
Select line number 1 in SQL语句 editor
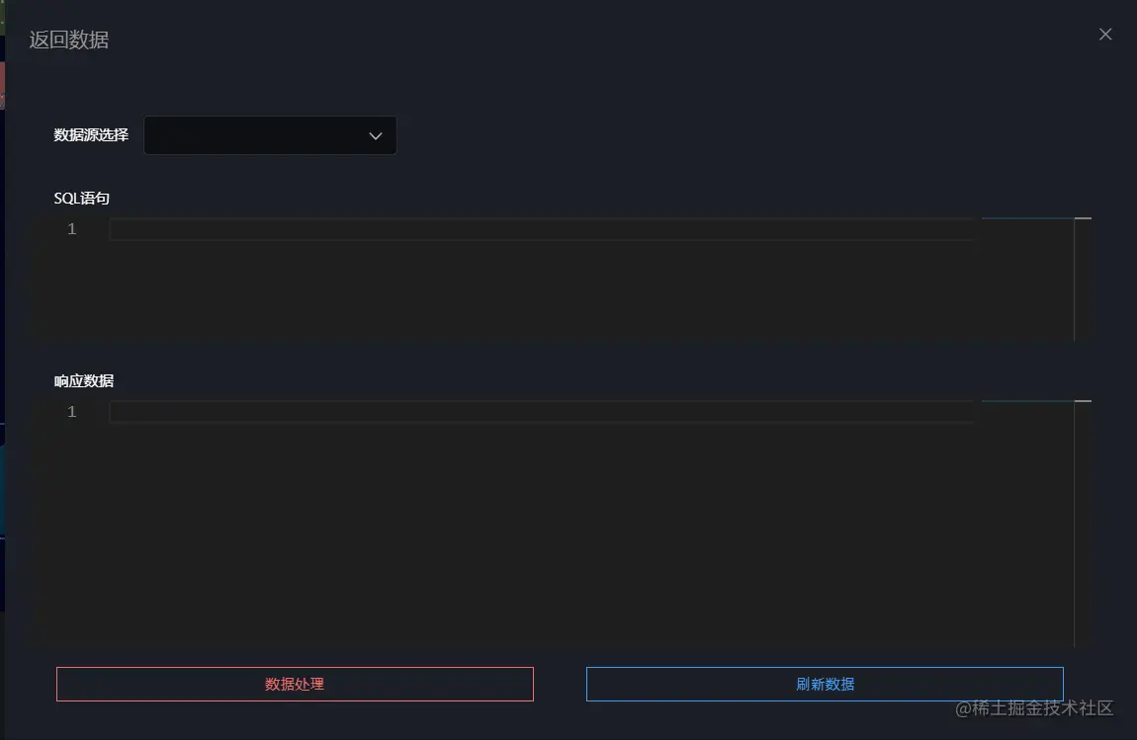pyautogui.click(x=71, y=229)
